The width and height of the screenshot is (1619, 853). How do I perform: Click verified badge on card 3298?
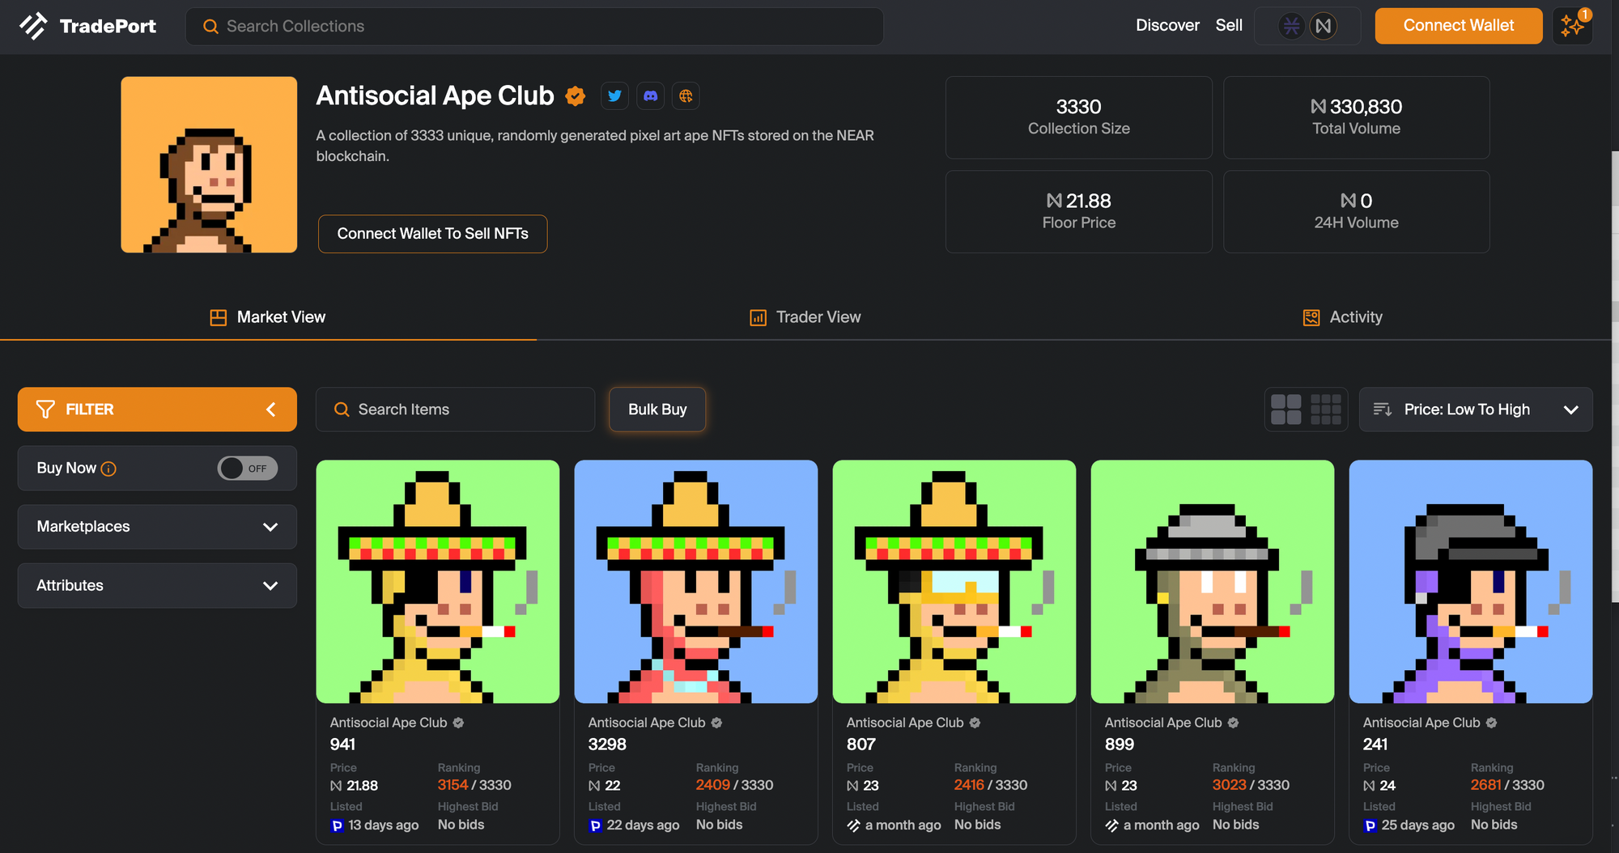tap(716, 723)
